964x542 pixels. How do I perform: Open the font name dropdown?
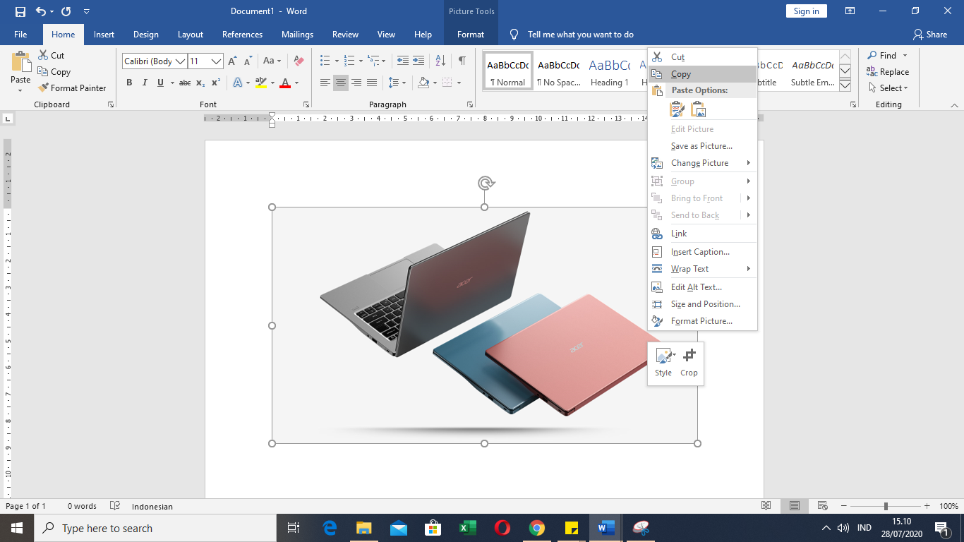180,61
